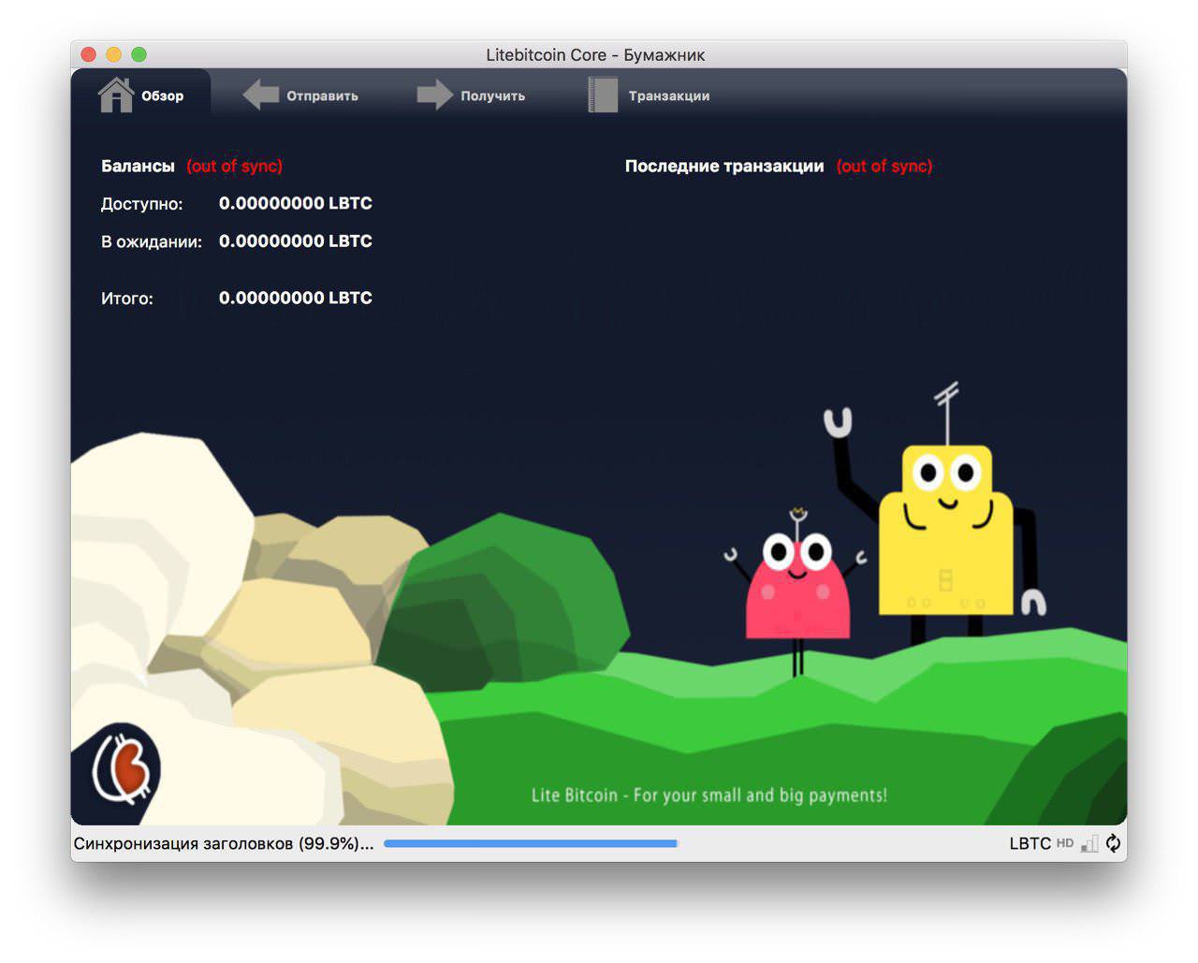
Task: Switch to the Отправить tab
Action: [x=300, y=95]
